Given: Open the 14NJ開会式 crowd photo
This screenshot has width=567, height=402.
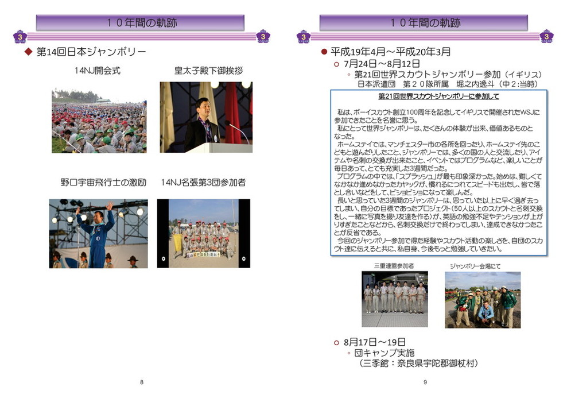Looking at the screenshot, I should 99,120.
